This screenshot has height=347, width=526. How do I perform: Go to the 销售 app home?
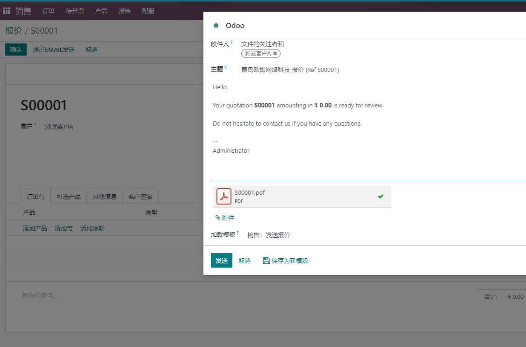[23, 11]
